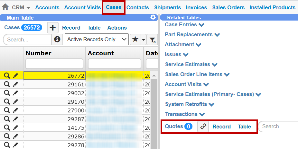Click the Quotes link chain icon
The width and height of the screenshot is (298, 149).
[203, 127]
